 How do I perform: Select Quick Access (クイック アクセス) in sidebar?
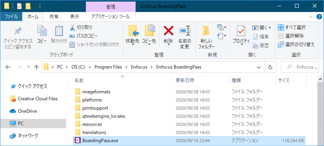point(29,86)
